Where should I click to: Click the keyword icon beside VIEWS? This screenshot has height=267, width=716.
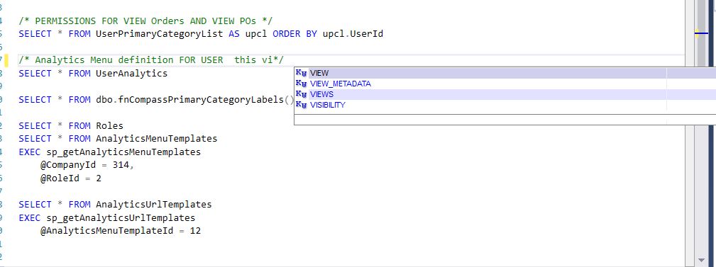(x=302, y=94)
